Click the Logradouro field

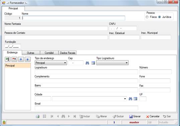pos(86,72)
